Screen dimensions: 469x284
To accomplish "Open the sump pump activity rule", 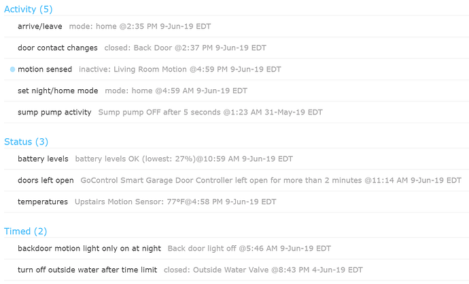I will coord(54,112).
